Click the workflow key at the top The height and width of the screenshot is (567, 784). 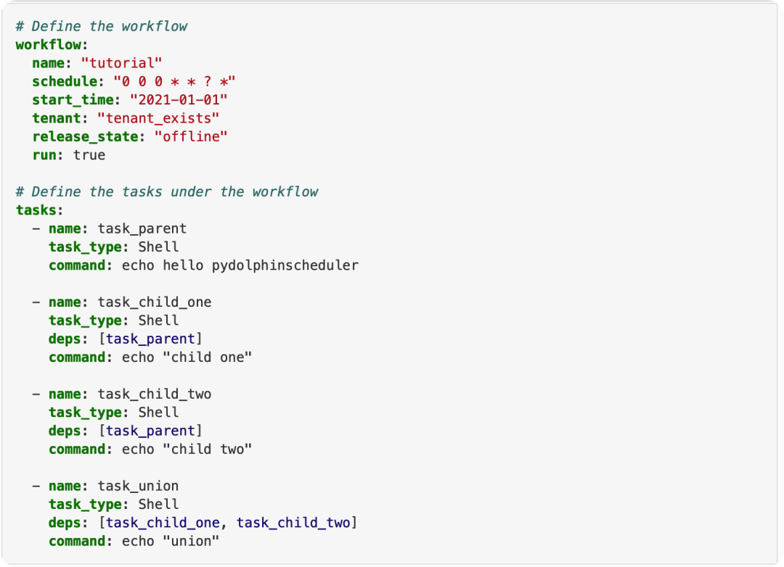point(40,44)
